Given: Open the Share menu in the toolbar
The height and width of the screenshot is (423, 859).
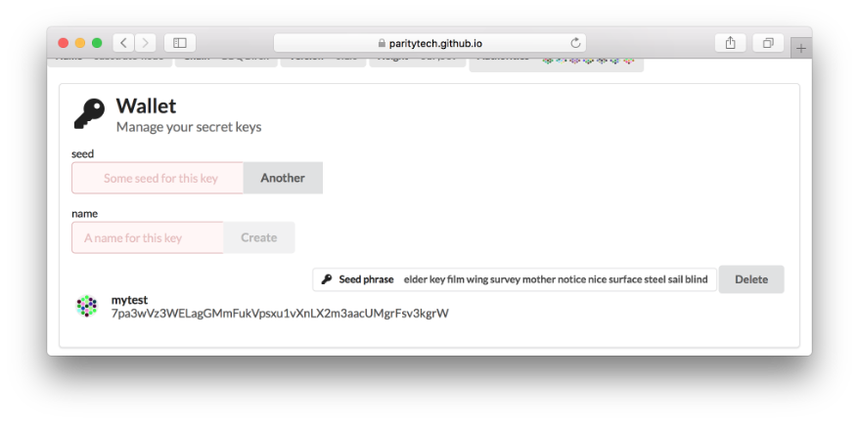Looking at the screenshot, I should pyautogui.click(x=730, y=43).
